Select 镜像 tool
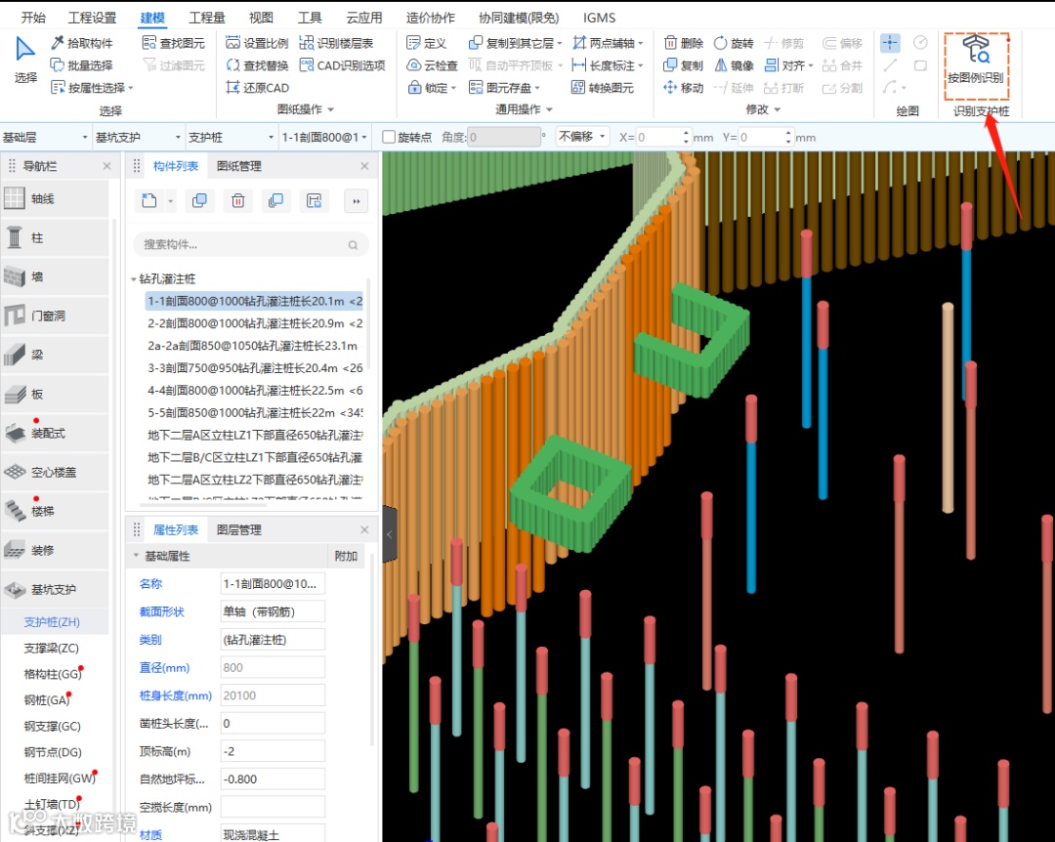The image size is (1055, 842). [734, 65]
